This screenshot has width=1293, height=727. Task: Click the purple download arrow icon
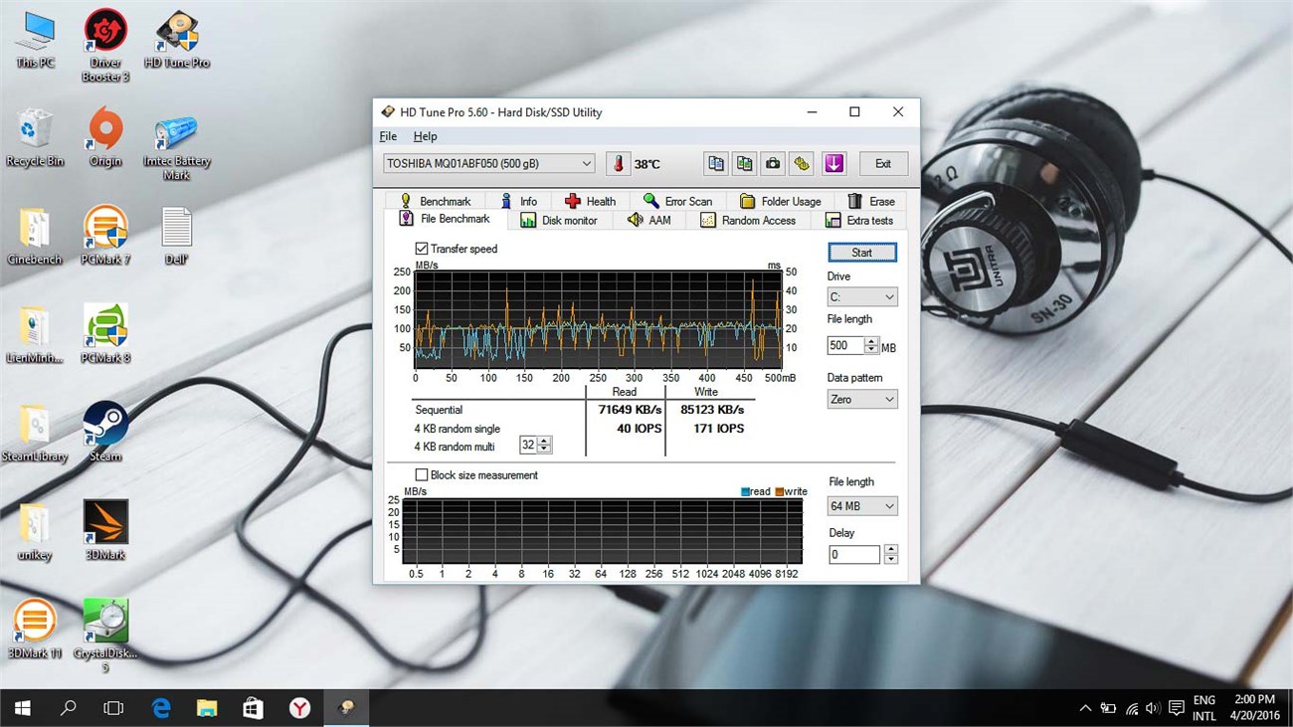pos(833,163)
